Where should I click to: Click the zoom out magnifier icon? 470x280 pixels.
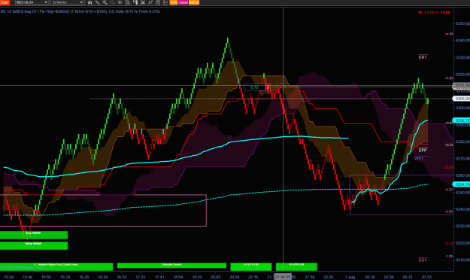[x=112, y=2]
